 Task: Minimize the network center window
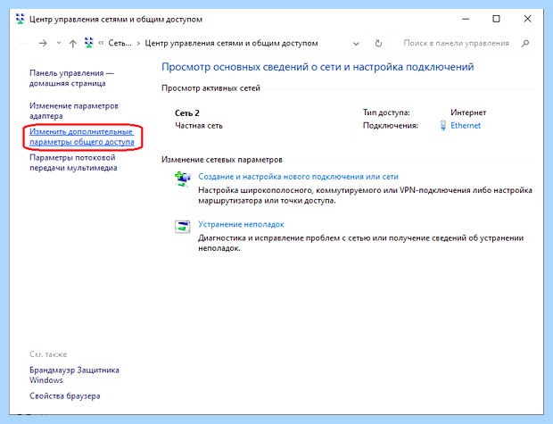(x=466, y=19)
